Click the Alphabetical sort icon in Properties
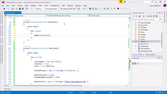 pyautogui.click(x=135, y=63)
